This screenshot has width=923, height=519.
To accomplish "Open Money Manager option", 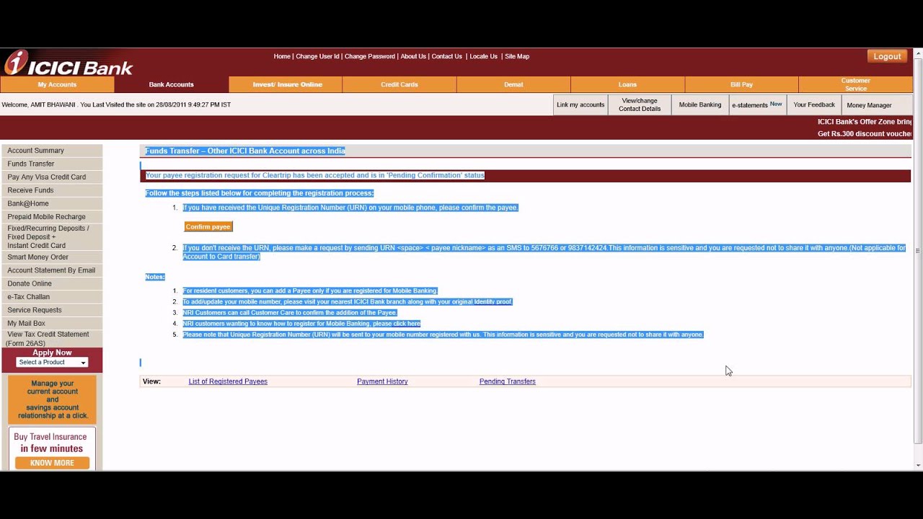I will 869,105.
